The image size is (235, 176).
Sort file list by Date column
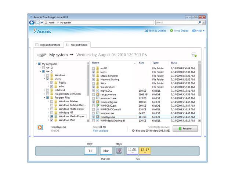174,63
